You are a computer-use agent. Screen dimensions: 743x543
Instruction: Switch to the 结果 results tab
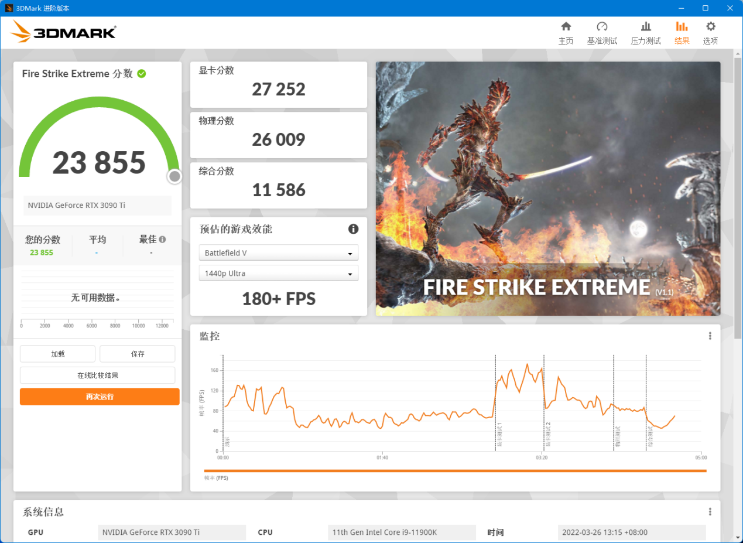point(682,33)
